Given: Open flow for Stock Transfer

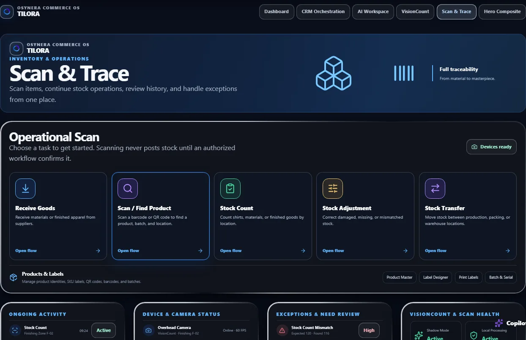Looking at the screenshot, I should point(436,251).
